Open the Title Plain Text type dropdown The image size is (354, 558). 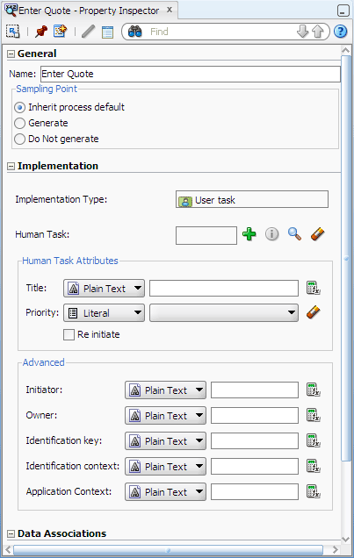[104, 289]
